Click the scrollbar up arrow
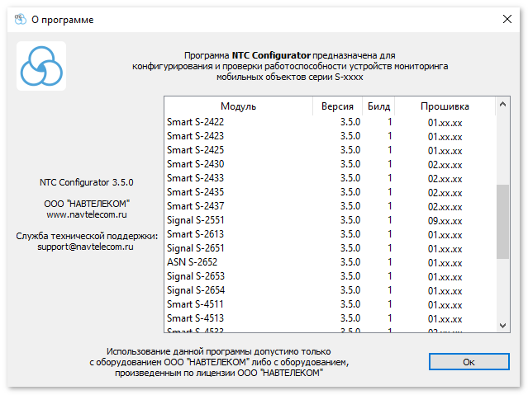The width and height of the screenshot is (528, 395). pyautogui.click(x=502, y=104)
